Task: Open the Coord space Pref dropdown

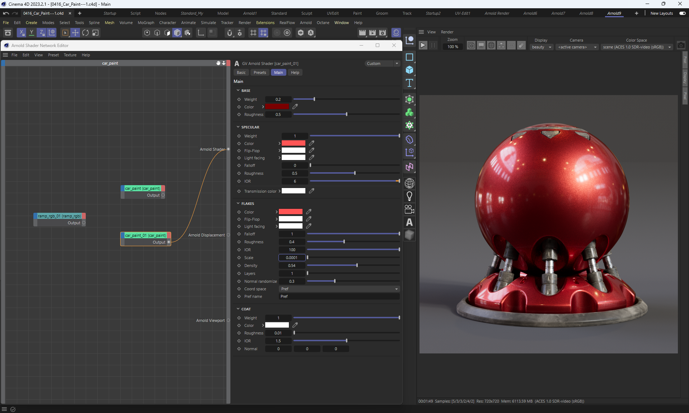Action: tap(339, 289)
